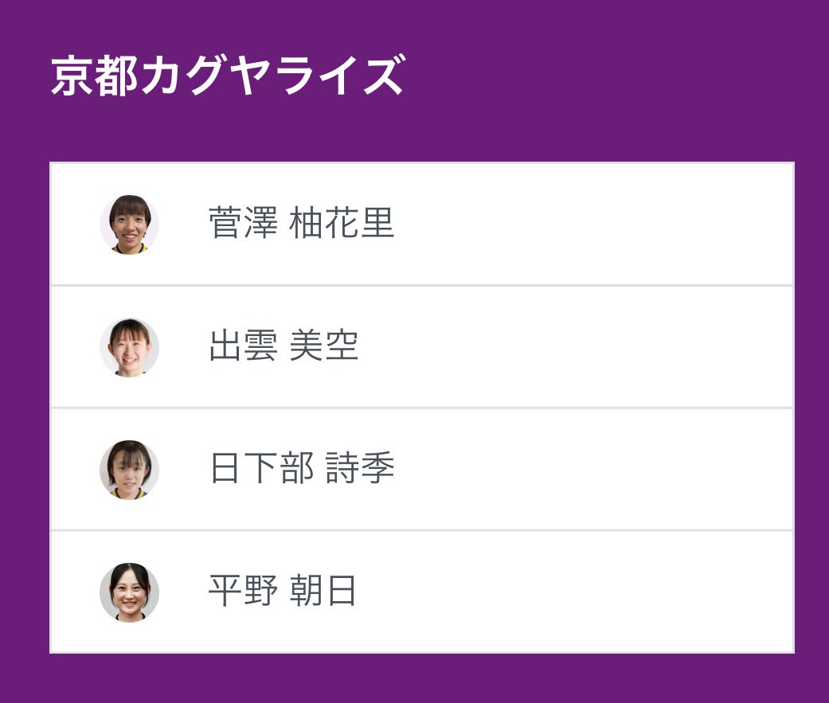Click the given name 朝日
Screen dimensions: 829x703
coord(323,592)
